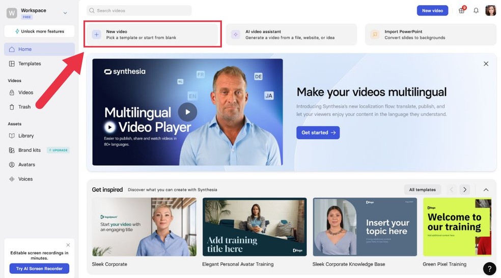The height and width of the screenshot is (278, 501).
Task: Click the 'Sleek Corporate' template name
Action: click(x=109, y=264)
